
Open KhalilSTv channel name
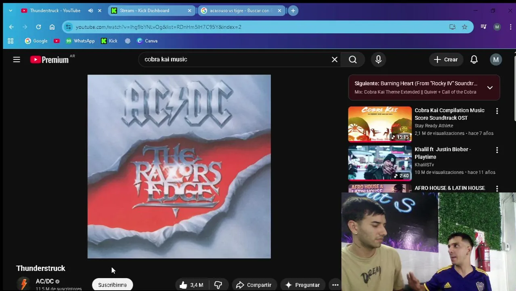coord(424,165)
